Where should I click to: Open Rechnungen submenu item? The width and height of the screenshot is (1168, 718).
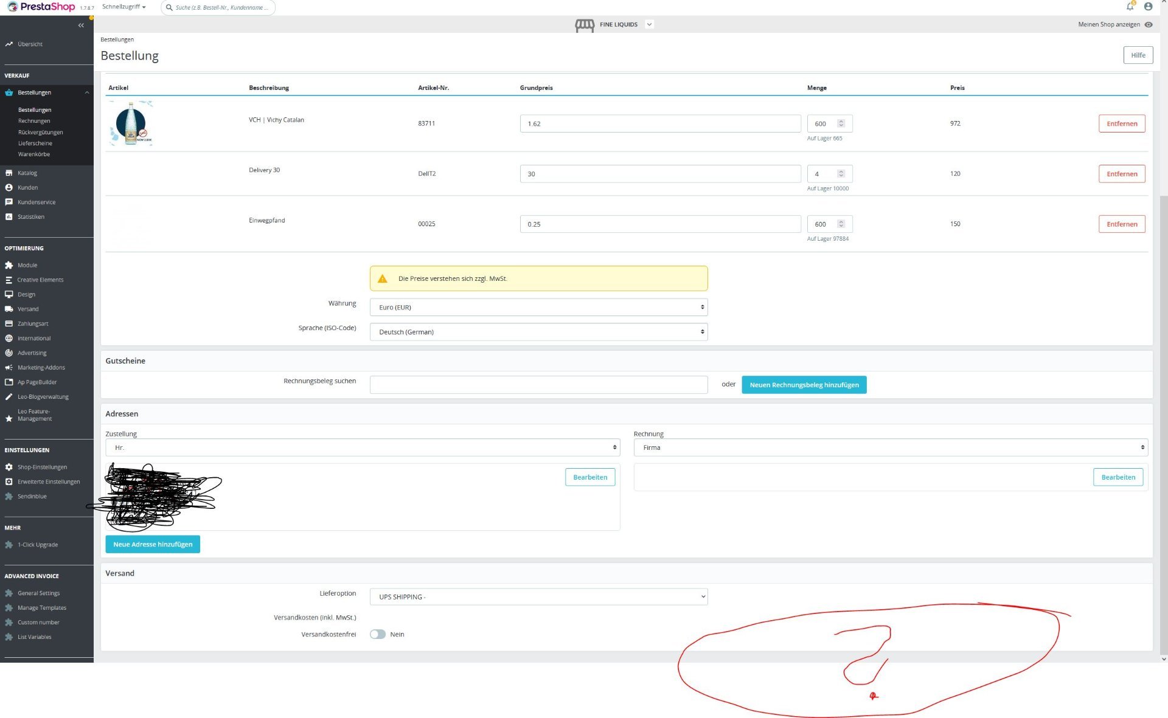(x=34, y=121)
